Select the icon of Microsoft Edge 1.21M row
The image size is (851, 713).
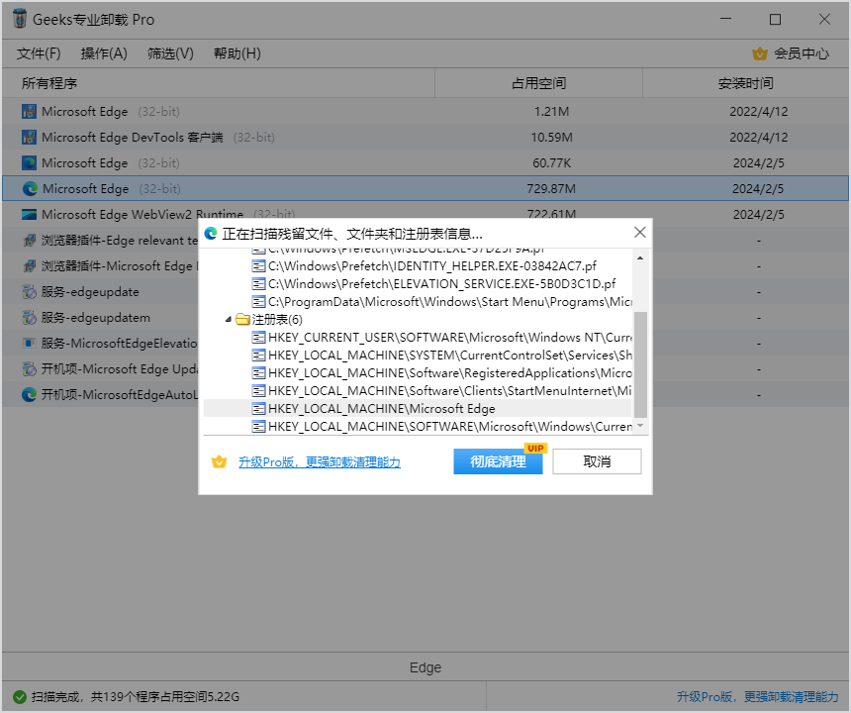29,111
